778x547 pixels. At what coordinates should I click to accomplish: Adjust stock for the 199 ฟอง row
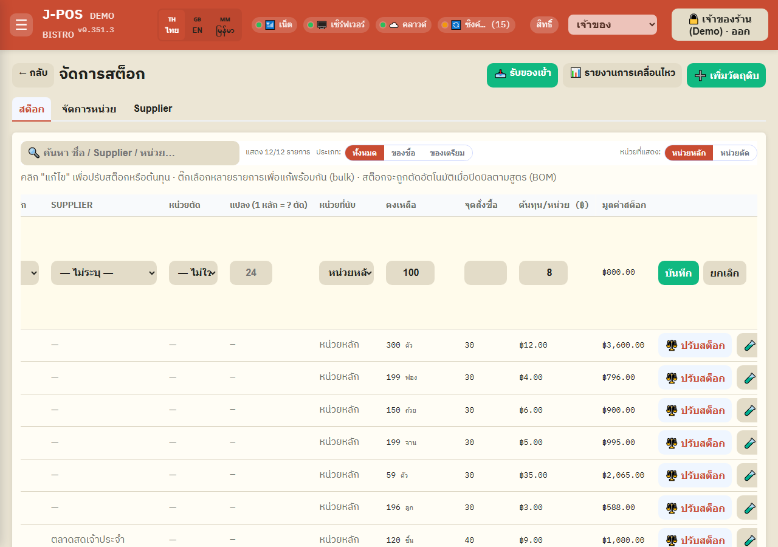[x=695, y=378]
